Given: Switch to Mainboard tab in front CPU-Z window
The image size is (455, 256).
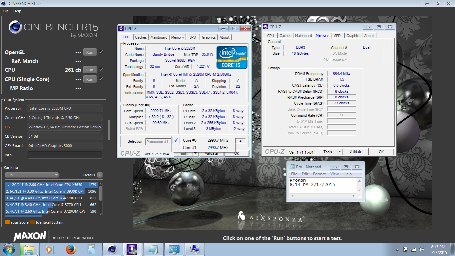Looking at the screenshot, I should click(x=159, y=37).
